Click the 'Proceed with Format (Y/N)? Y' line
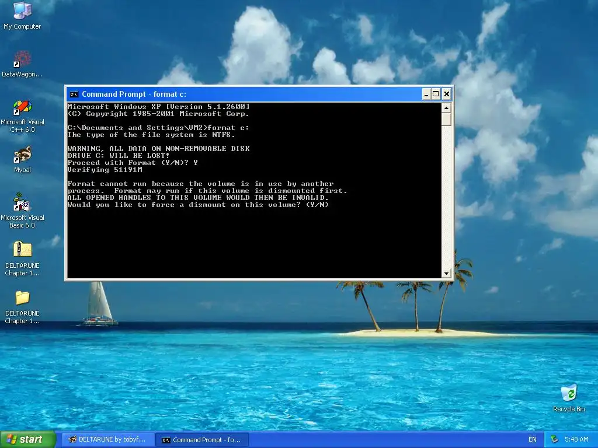Screen dimensions: 598x448 point(133,163)
